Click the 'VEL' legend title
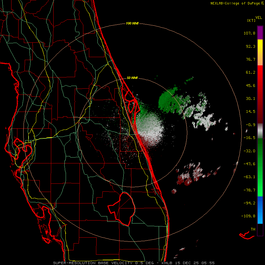265x265 pixels. (259, 17)
